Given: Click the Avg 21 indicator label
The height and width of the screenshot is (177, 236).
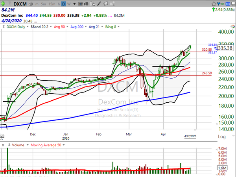Looking at the screenshot, I should coord(94,27).
